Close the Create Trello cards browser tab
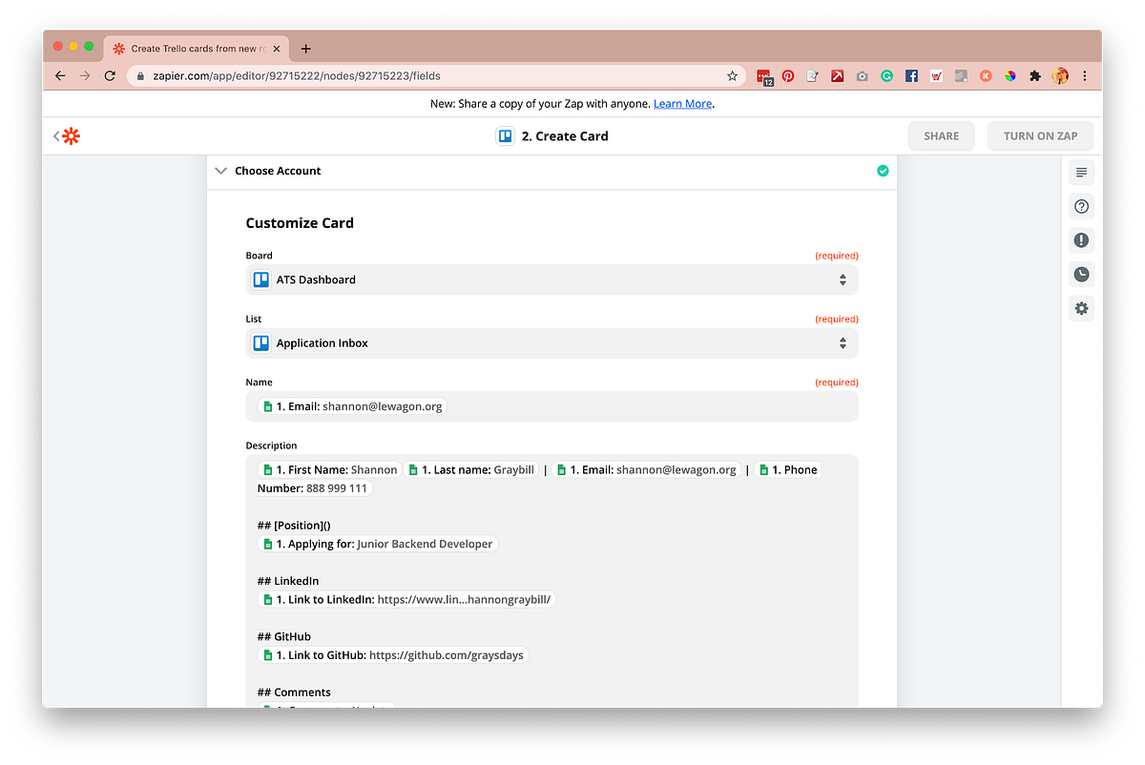 coord(277,49)
